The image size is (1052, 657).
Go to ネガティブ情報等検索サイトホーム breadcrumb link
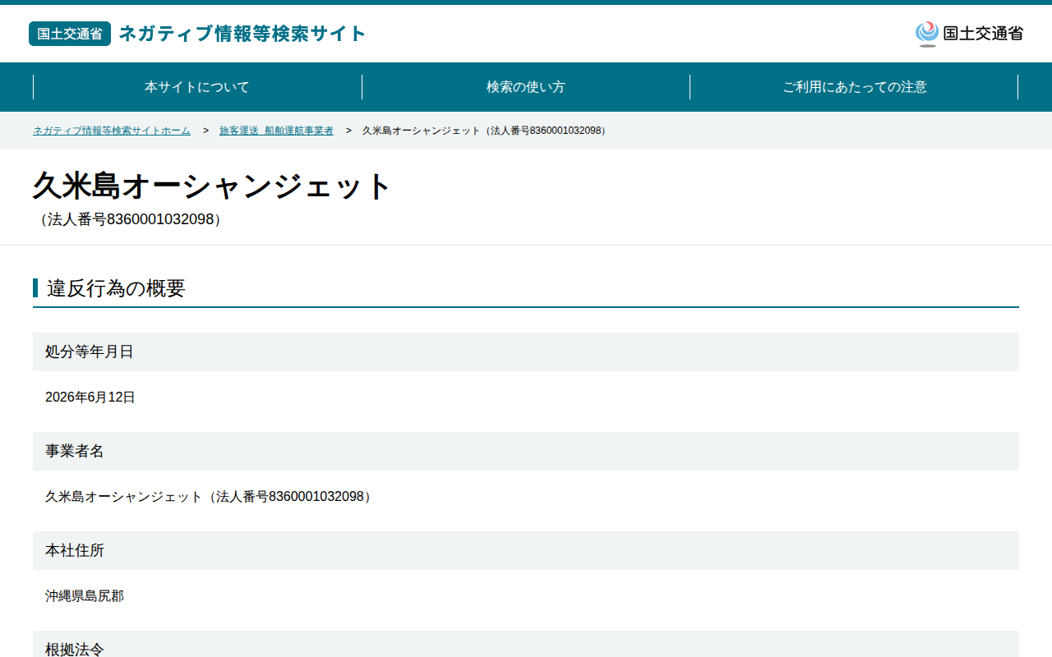tap(112, 131)
